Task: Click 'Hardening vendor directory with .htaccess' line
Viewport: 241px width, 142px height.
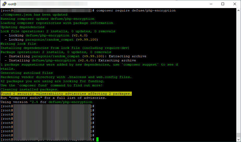Action: [x=66, y=77]
